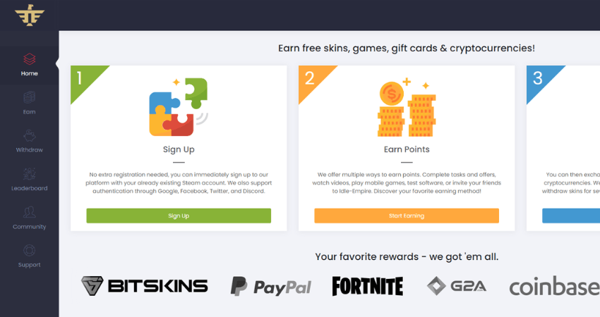Click the blue step 3 button

[x=571, y=216]
